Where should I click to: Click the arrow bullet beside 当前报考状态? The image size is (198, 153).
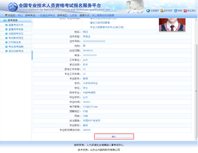click(7, 34)
